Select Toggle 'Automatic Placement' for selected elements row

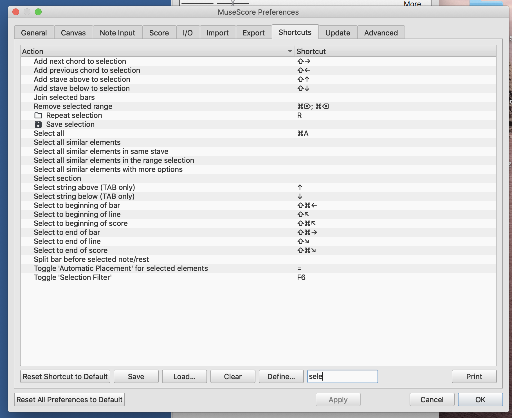tap(258, 268)
